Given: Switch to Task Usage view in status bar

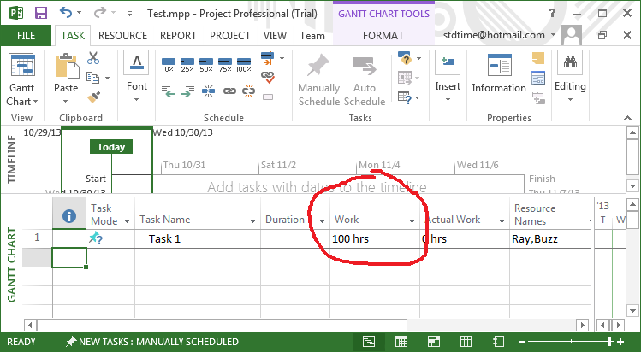Looking at the screenshot, I should click(x=401, y=342).
